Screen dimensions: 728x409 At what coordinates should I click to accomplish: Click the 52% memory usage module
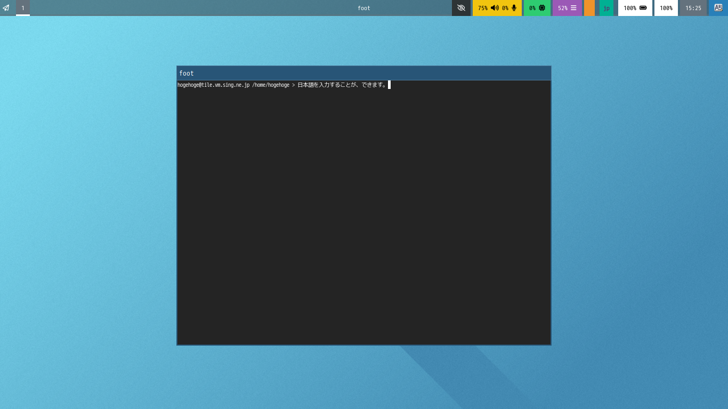(568, 8)
